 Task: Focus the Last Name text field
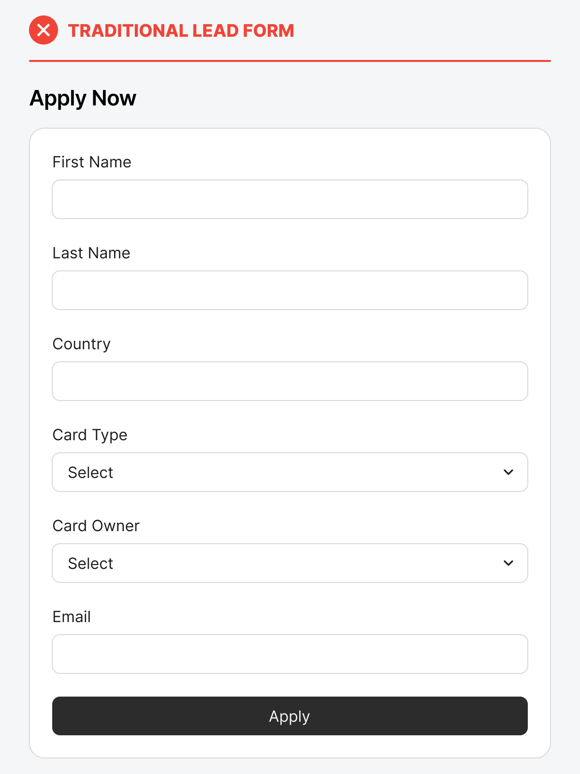[x=290, y=290]
